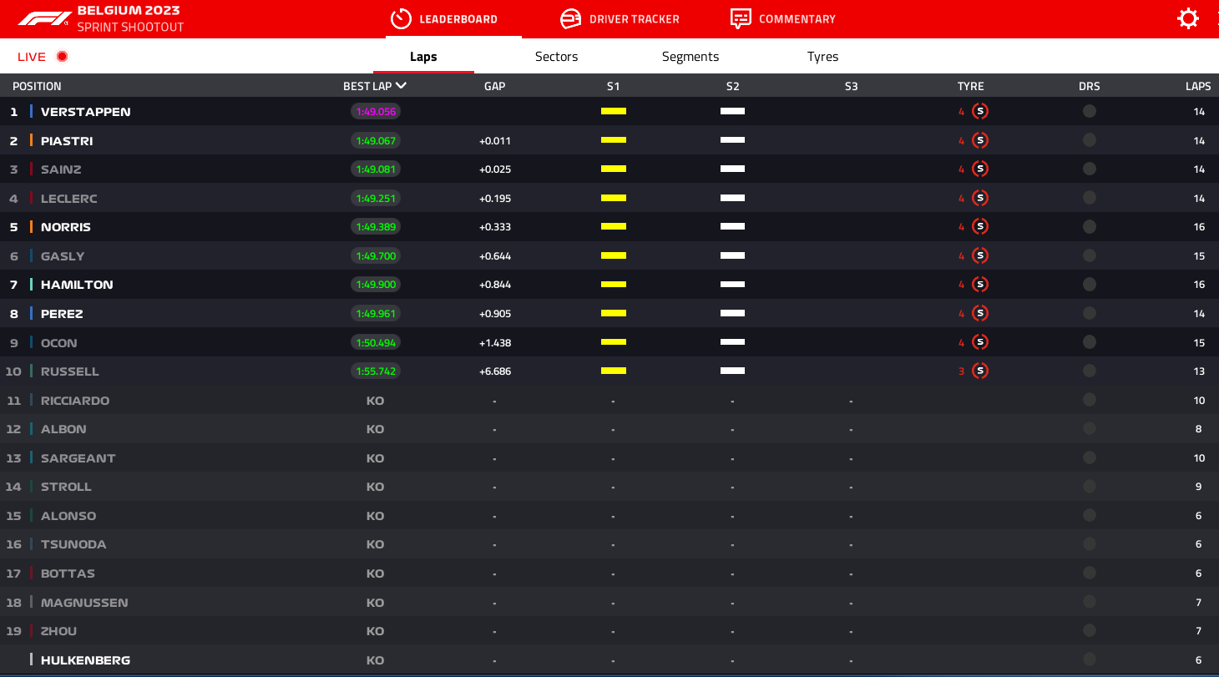Click Norris's +0.333 gap value

tap(495, 227)
